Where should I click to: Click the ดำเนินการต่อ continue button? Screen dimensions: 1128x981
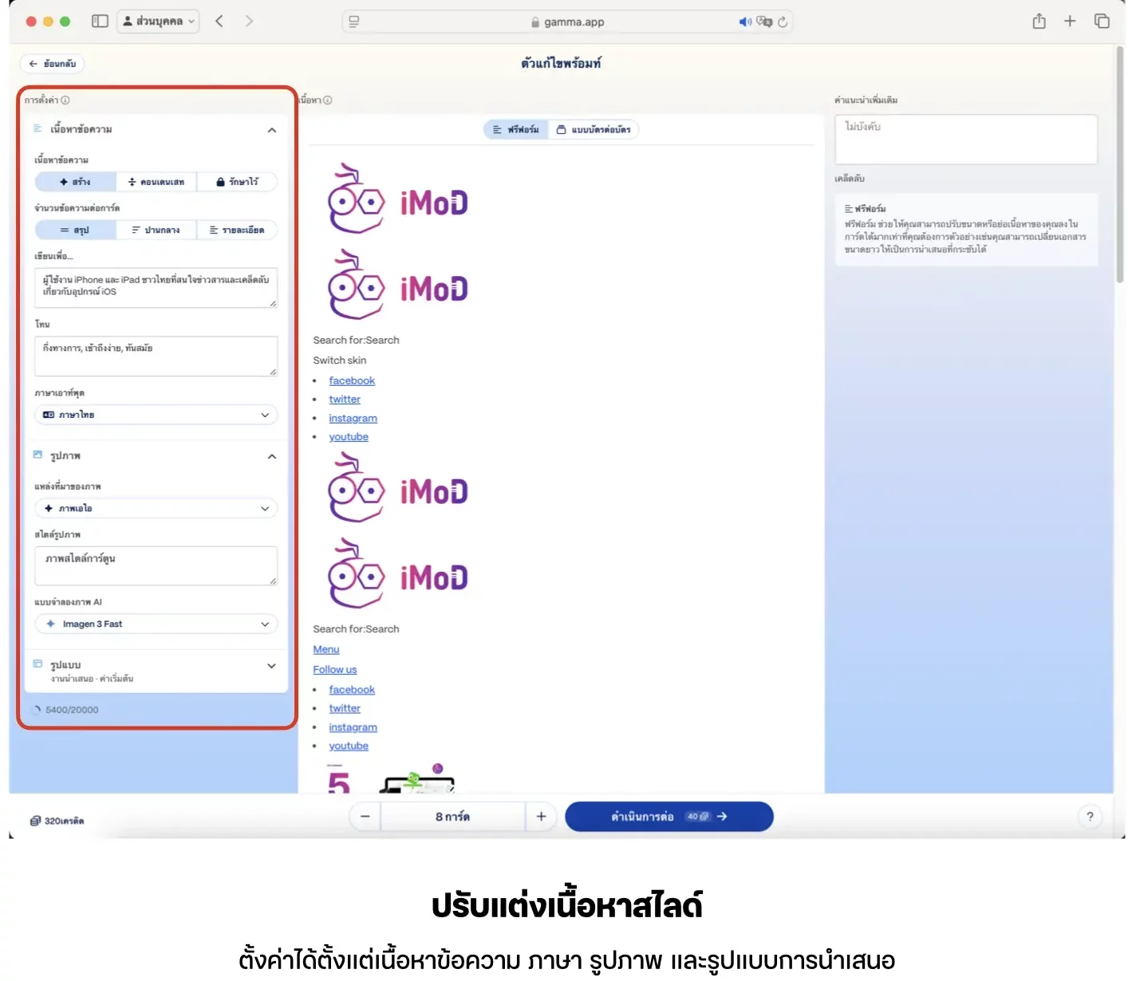coord(669,817)
